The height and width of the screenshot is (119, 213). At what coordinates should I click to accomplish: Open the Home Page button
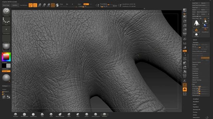tap(6, 5)
